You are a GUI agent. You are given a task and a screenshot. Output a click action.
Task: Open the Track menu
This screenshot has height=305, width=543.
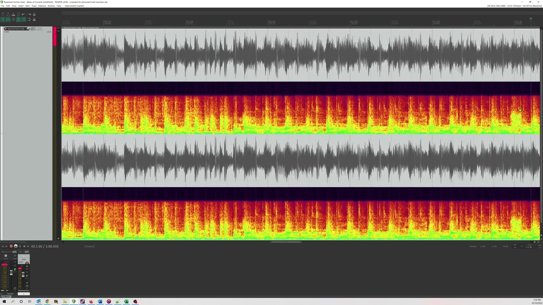34,6
